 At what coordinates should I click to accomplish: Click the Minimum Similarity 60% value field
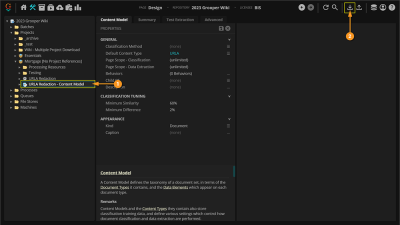tap(173, 103)
